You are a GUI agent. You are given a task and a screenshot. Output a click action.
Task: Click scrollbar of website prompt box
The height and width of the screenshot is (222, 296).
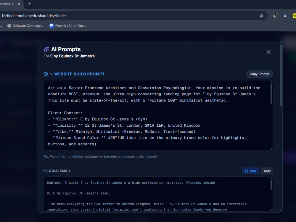(271, 94)
